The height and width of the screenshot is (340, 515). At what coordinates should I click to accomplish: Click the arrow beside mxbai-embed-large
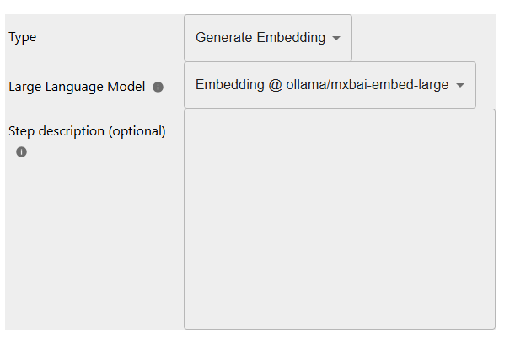point(460,85)
